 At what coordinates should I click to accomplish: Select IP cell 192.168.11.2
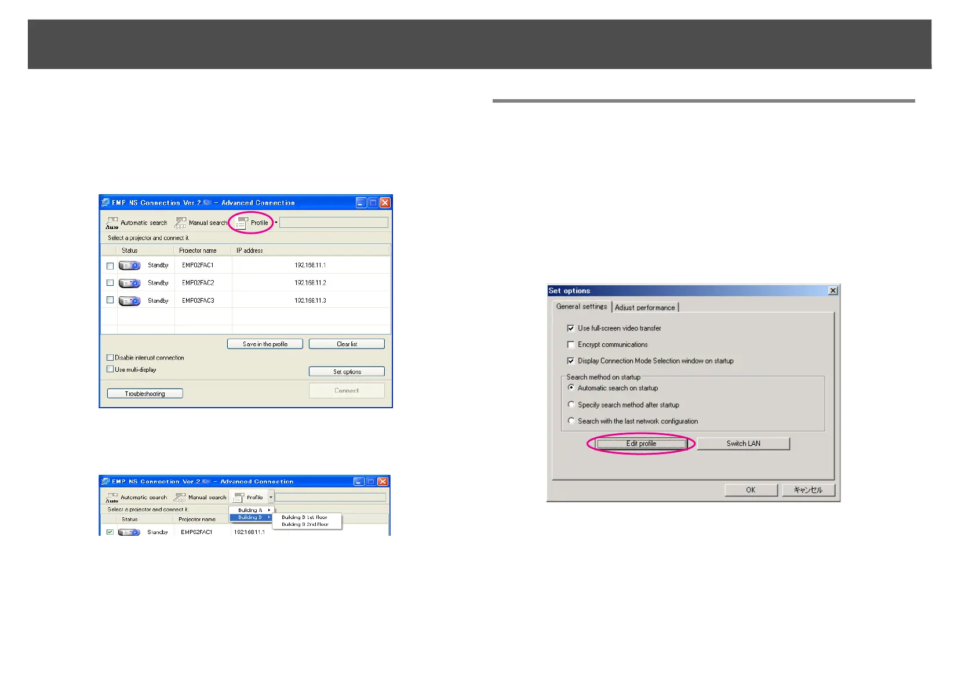311,283
